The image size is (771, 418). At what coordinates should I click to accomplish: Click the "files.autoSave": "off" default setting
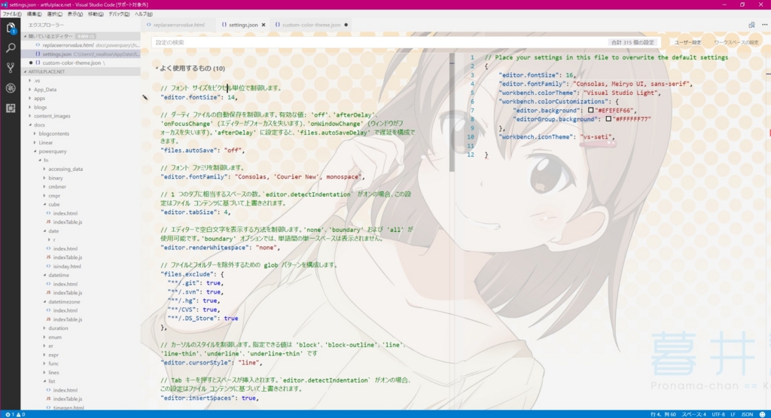point(202,151)
